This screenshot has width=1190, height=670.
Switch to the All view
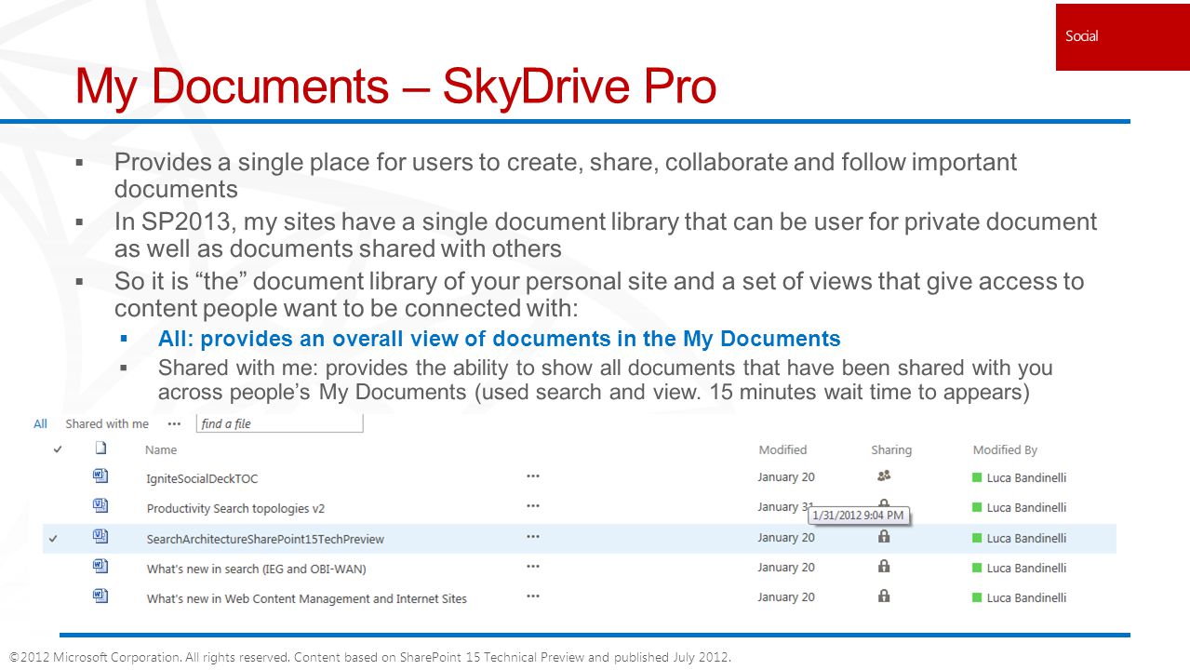point(40,423)
